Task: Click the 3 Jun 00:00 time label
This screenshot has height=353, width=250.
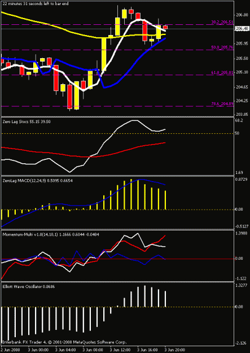Action: tap(38, 350)
